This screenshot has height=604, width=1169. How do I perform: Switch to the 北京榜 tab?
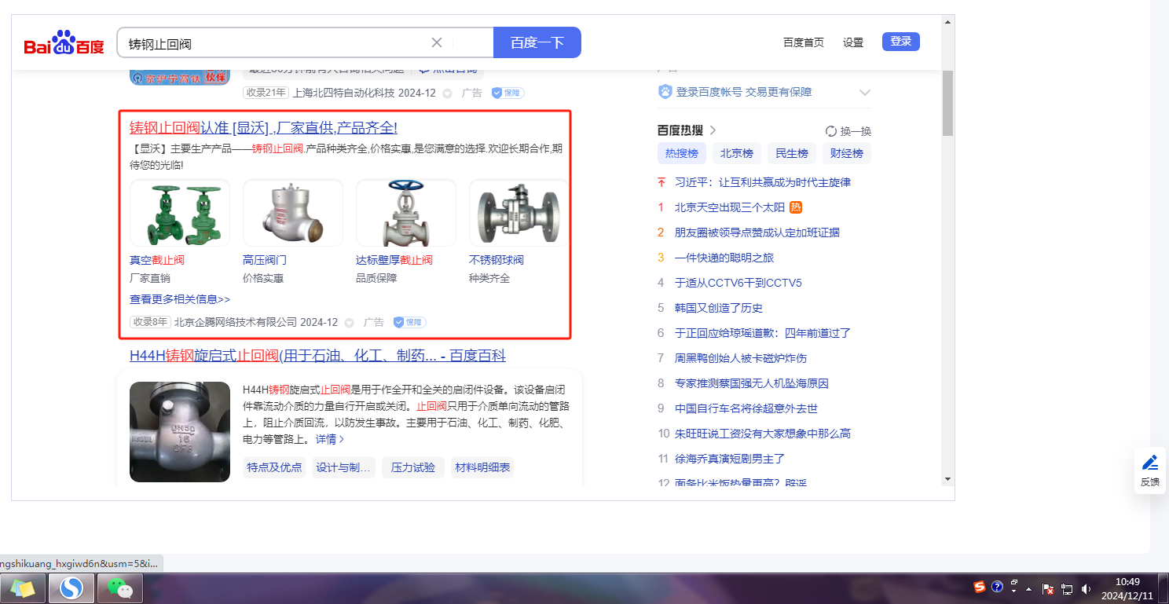click(736, 153)
